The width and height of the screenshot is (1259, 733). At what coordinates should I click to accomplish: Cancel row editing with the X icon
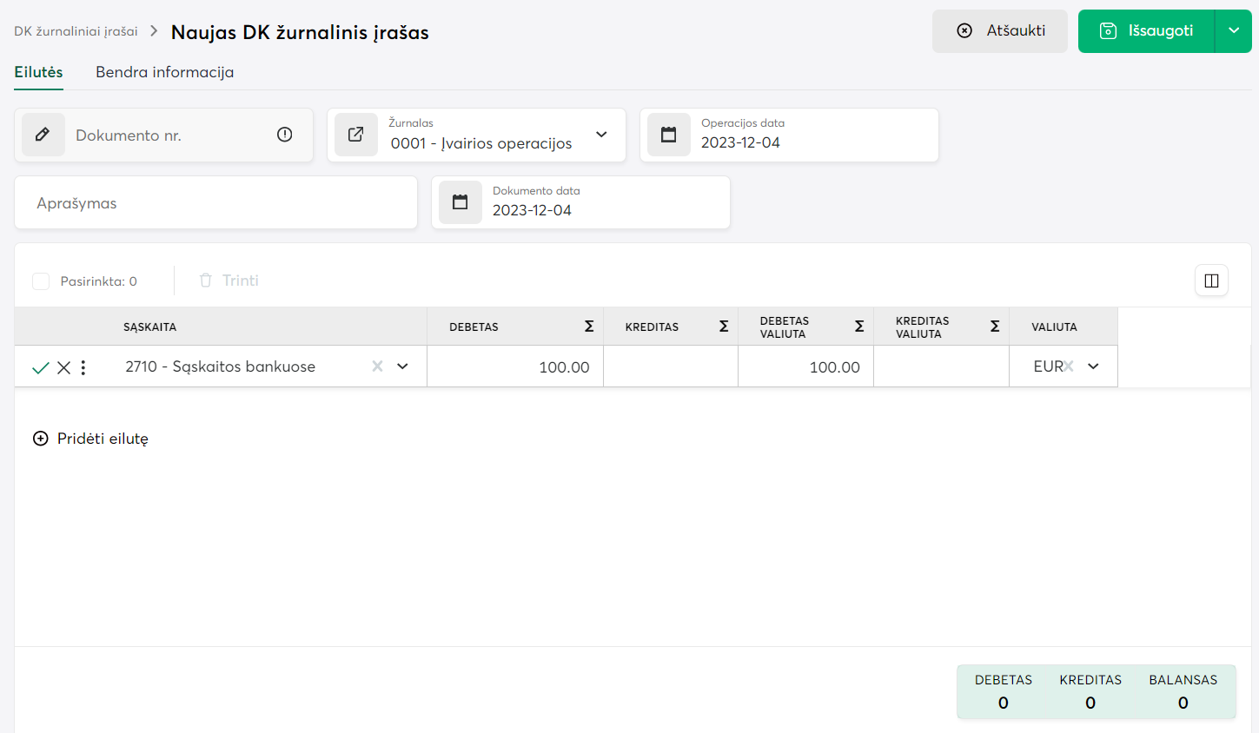63,367
